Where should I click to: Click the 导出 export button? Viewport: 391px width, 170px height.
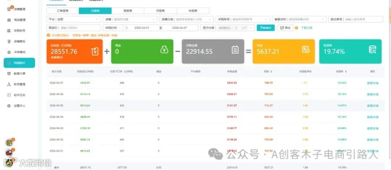(285, 28)
